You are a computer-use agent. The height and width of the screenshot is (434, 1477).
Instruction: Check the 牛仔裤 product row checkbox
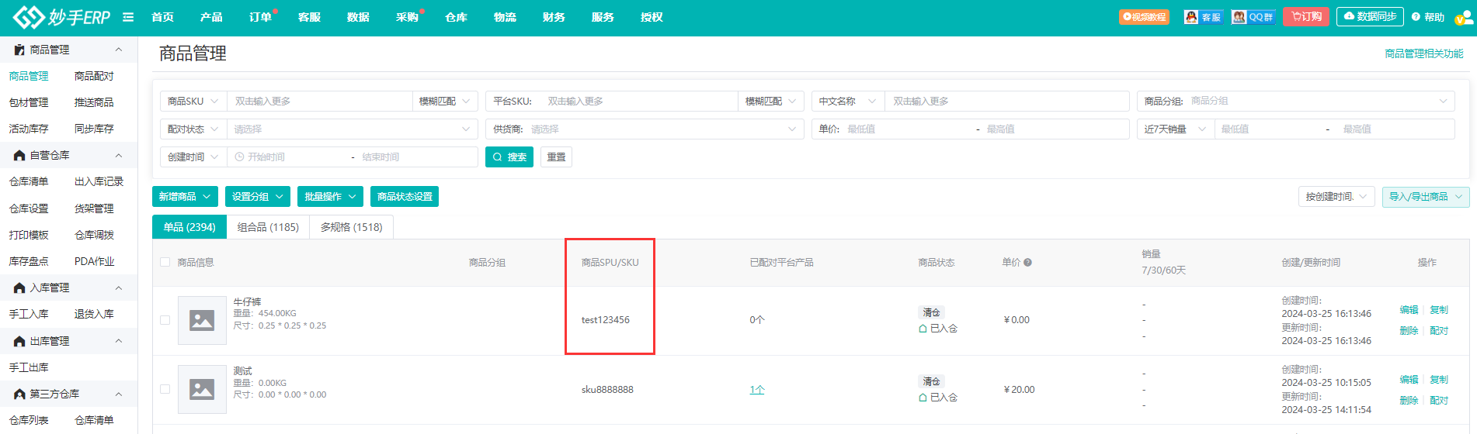[x=165, y=320]
